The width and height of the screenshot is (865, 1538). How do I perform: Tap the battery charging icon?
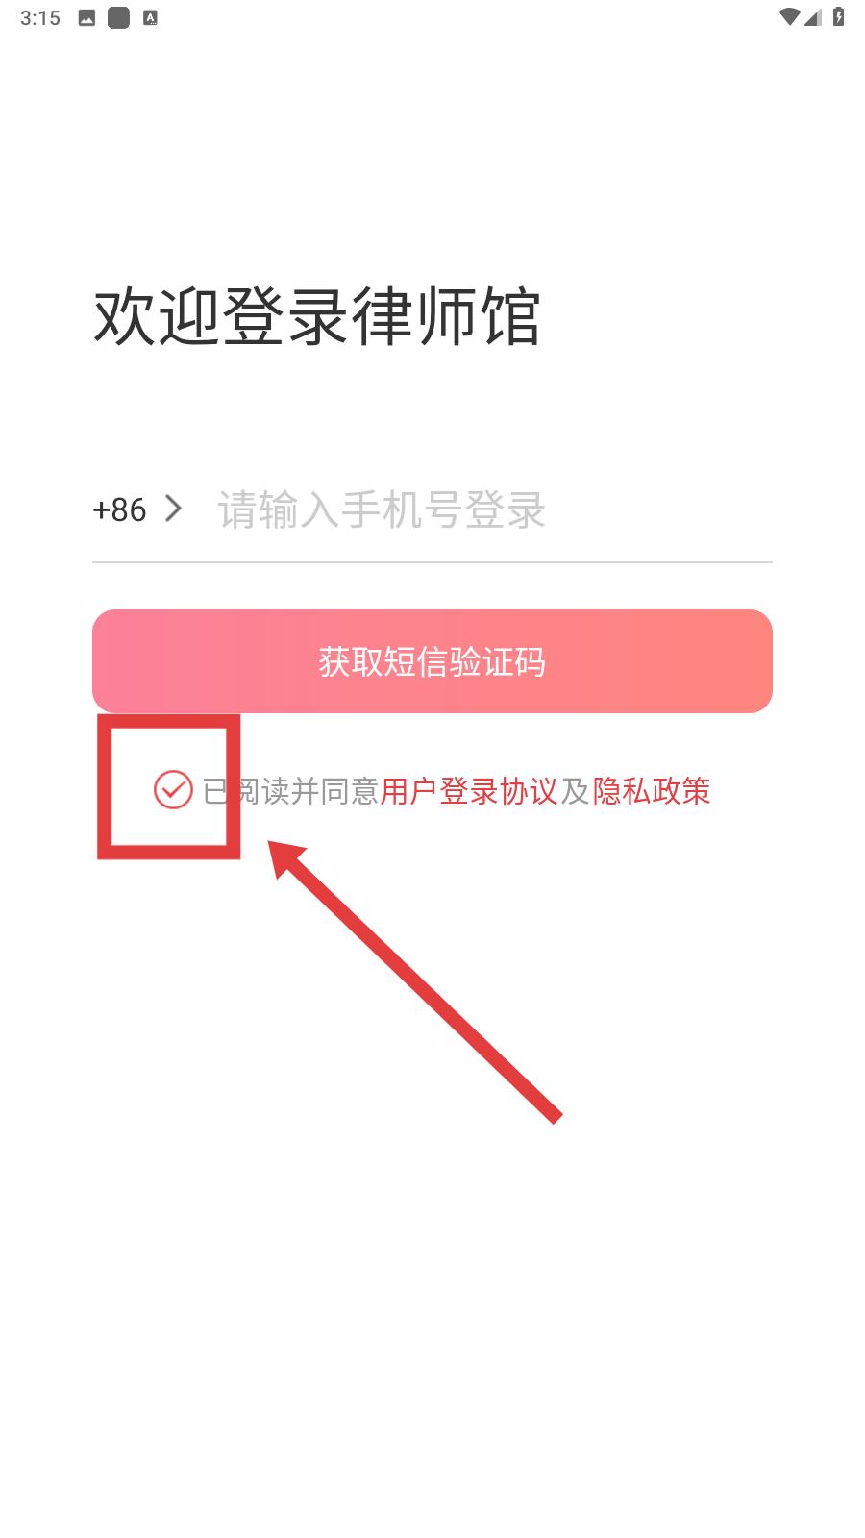pos(838,16)
